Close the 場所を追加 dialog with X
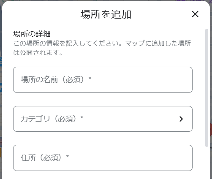Screen dimensions: 212x179 (x=195, y=14)
